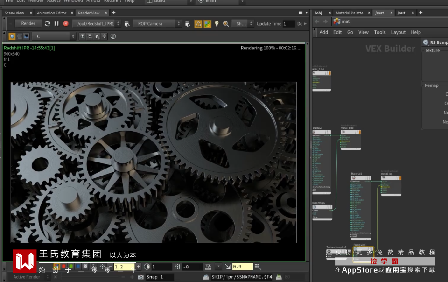The image size is (448, 282).
Task: Open the ROP Camera dropdown
Action: click(157, 23)
